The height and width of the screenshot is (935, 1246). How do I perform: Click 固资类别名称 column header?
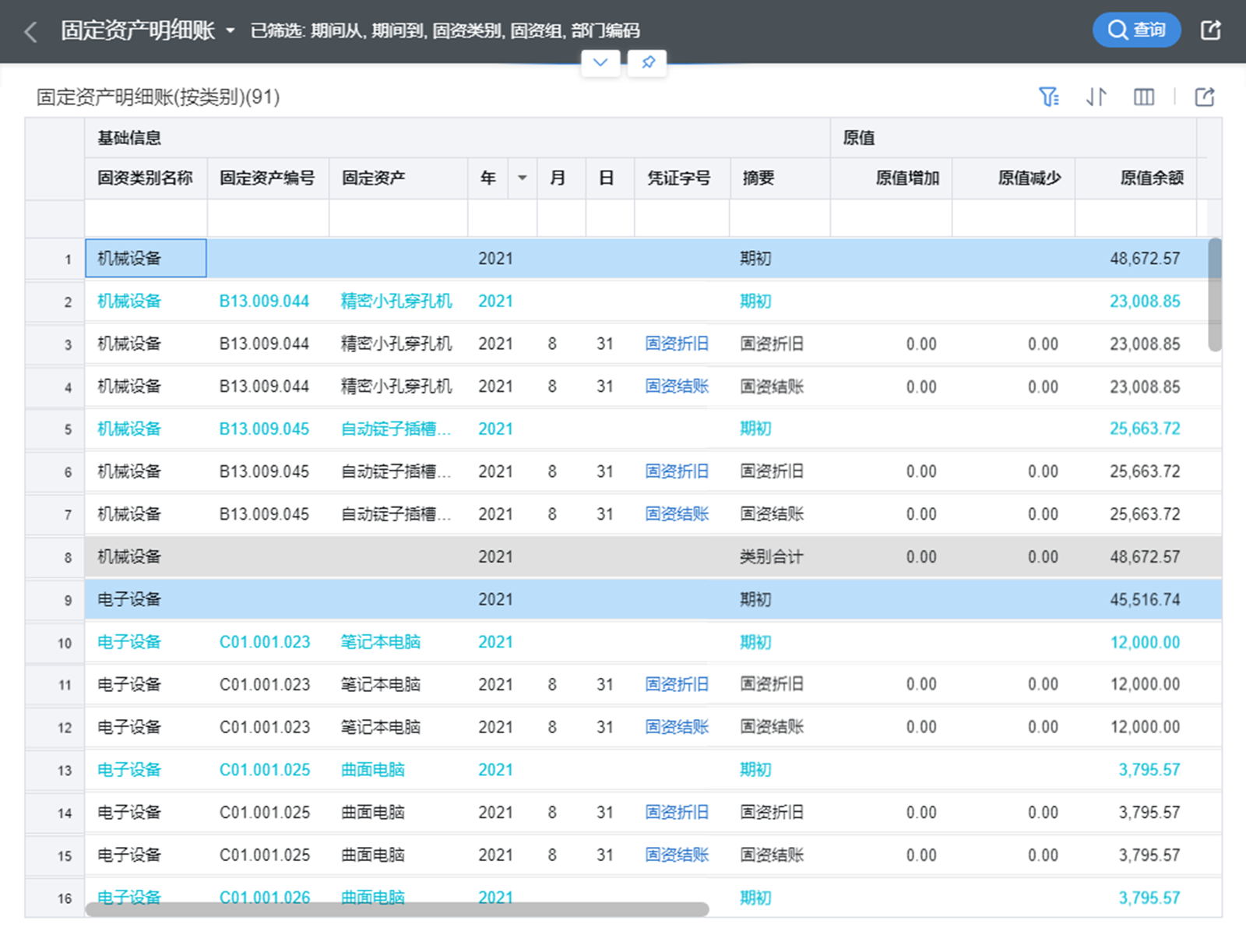tap(146, 178)
